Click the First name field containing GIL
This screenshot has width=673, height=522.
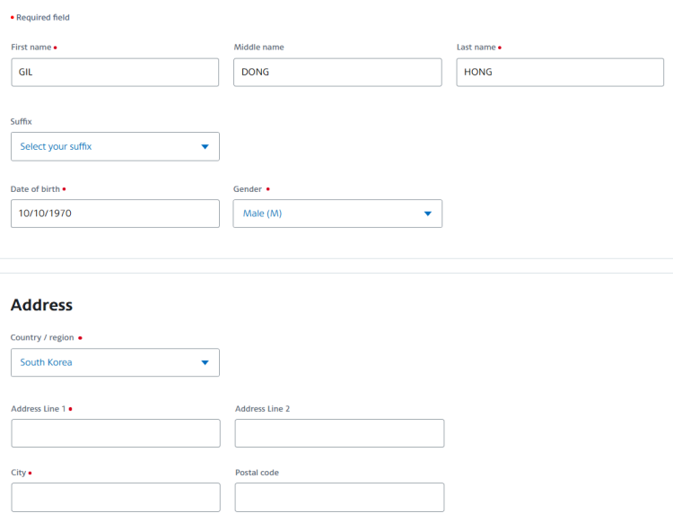click(x=115, y=73)
